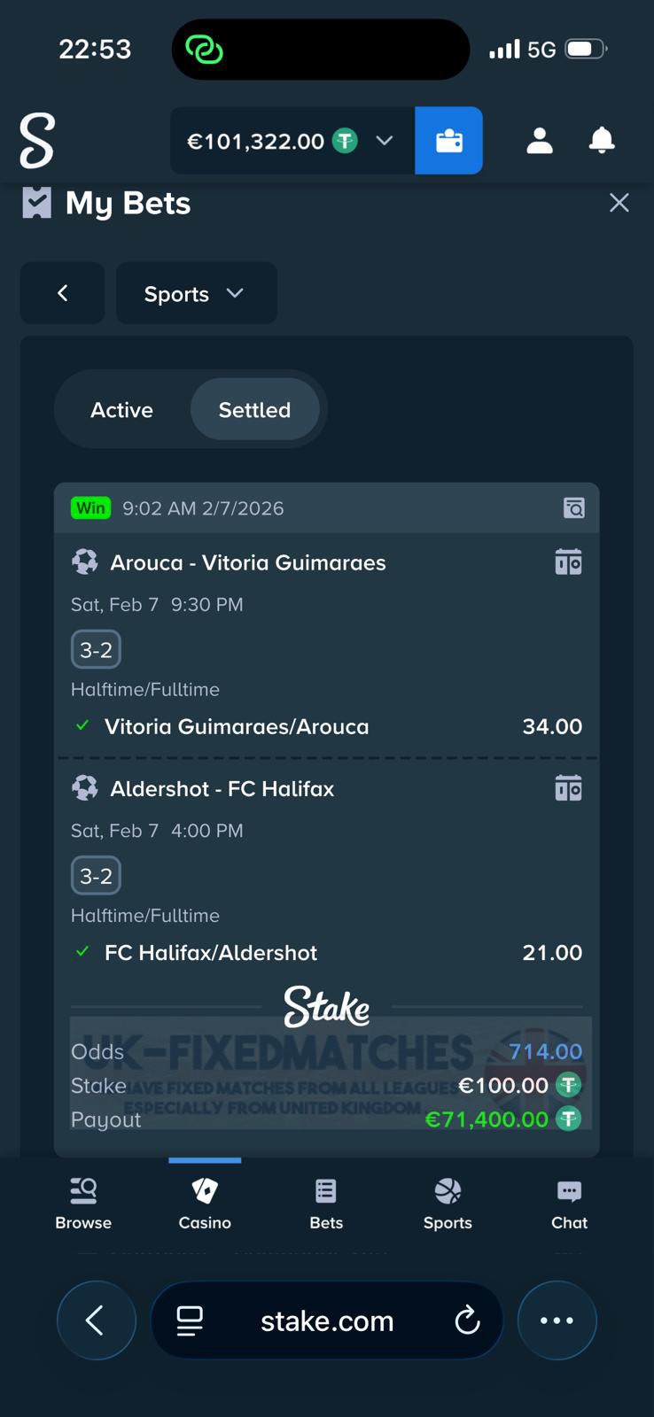Collapse My Bets with the back chevron
This screenshot has width=654, height=1417.
(62, 293)
